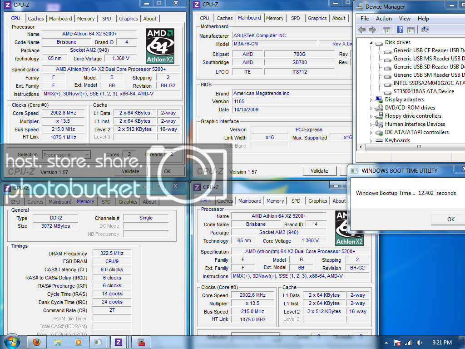Switch to Caches tab in upper-left CPU-Z window

(36, 18)
